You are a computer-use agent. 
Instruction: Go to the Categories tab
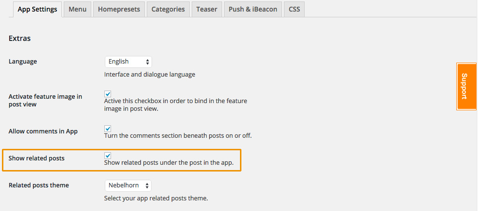click(168, 9)
